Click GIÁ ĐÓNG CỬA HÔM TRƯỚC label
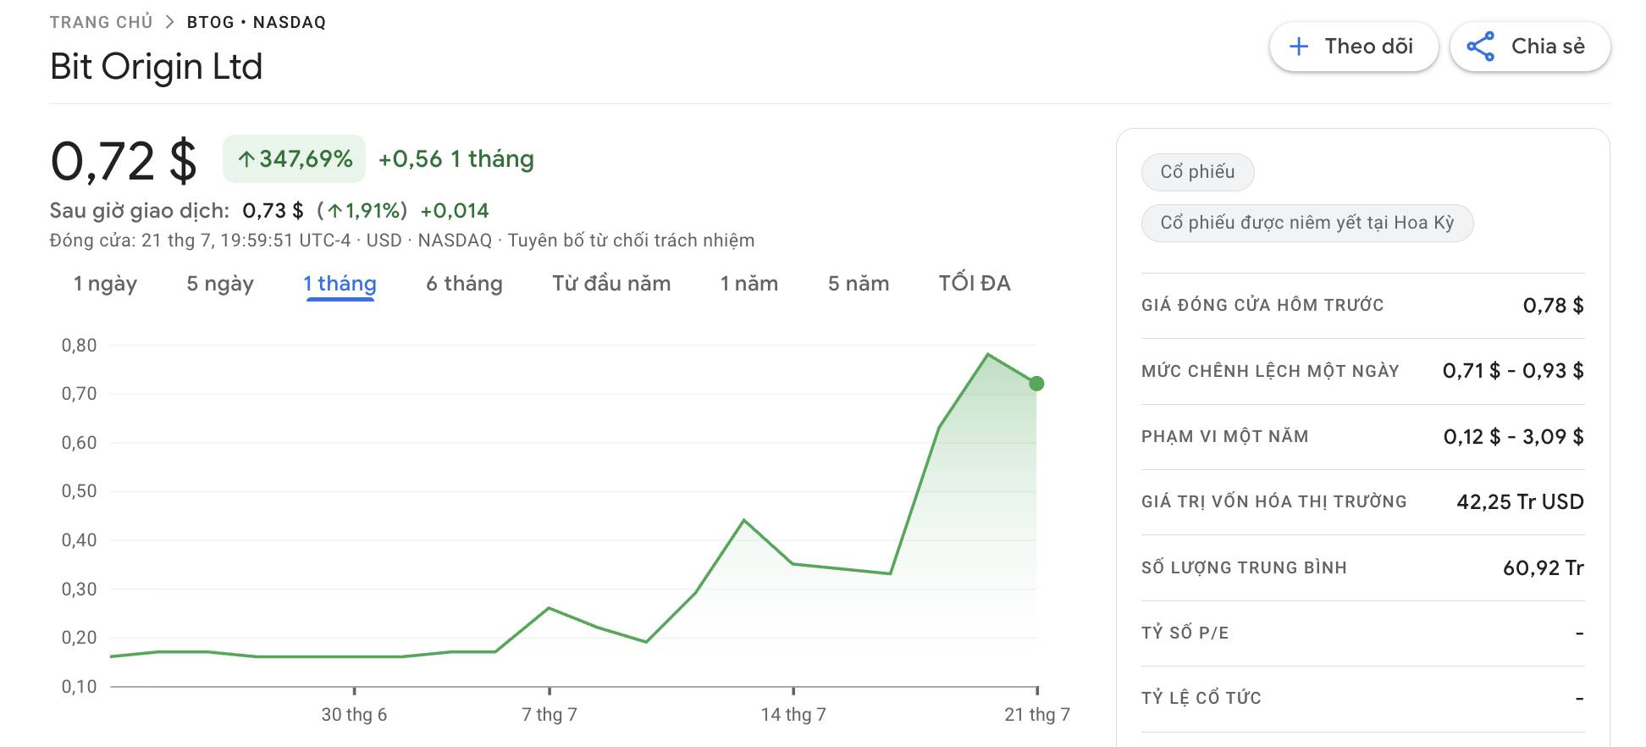Screen dimensions: 1646x747 tap(1262, 306)
